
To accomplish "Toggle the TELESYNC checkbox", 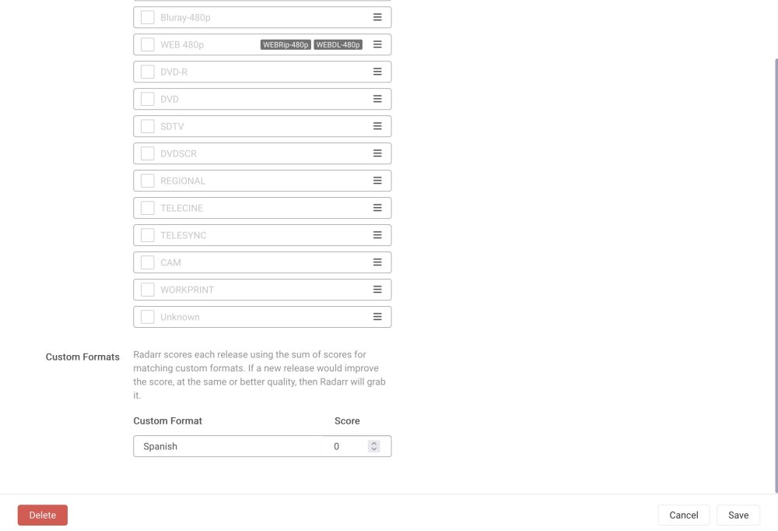I will tap(147, 235).
